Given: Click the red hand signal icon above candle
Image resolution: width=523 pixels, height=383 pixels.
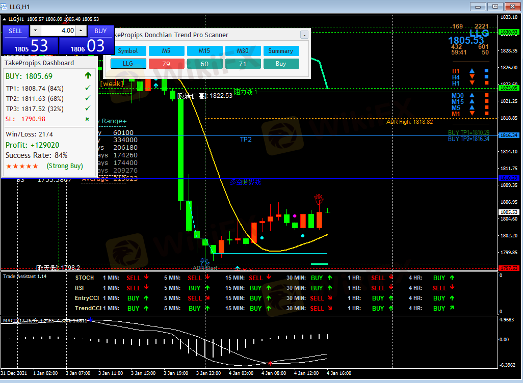Looking at the screenshot, I should 319,198.
